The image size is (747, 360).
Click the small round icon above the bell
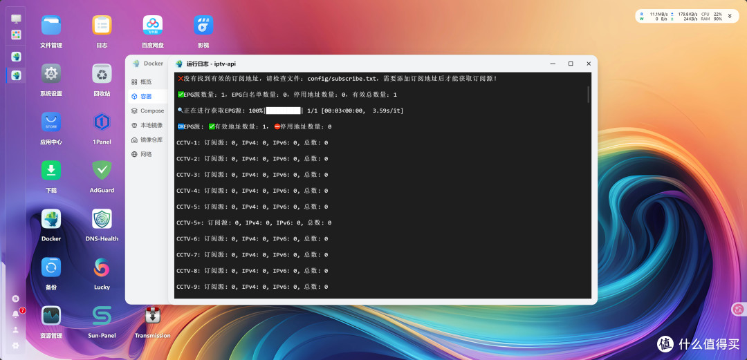(16, 299)
